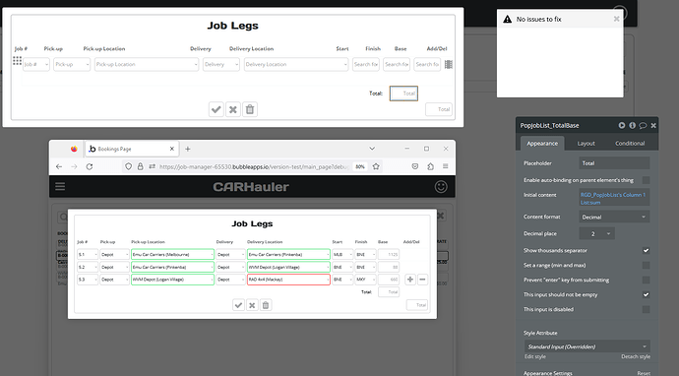The width and height of the screenshot is (679, 376).
Task: Open the MLB start dropdown in row 5.1
Action: click(x=342, y=254)
